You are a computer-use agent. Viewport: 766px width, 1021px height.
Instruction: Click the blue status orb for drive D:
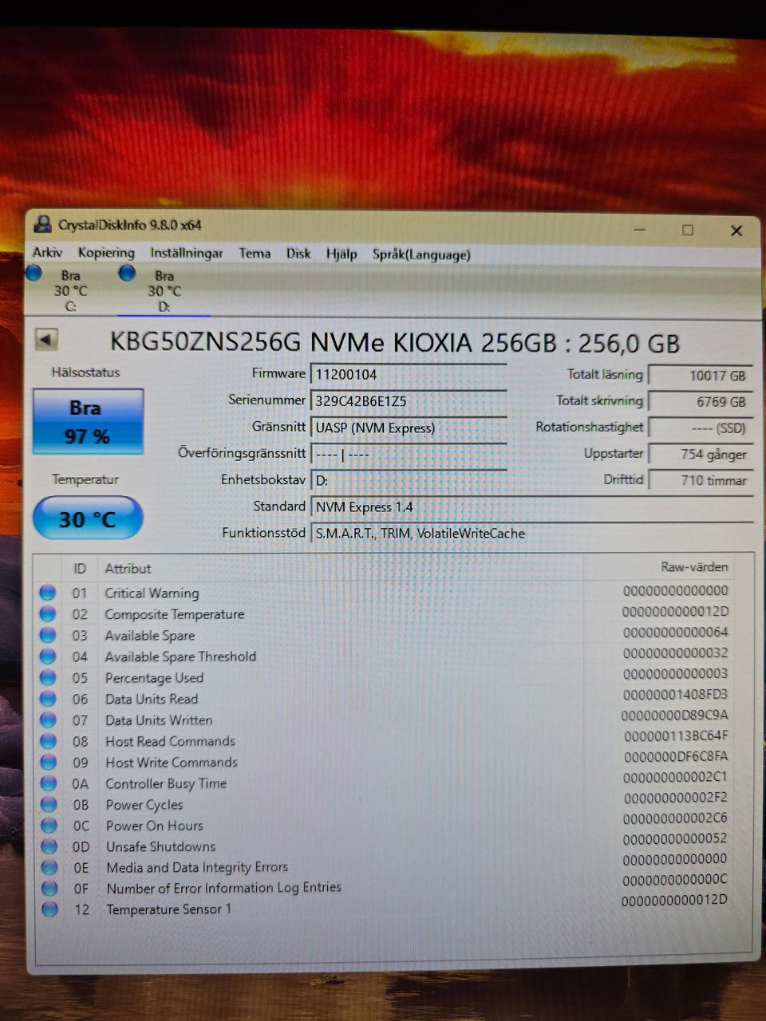(127, 274)
